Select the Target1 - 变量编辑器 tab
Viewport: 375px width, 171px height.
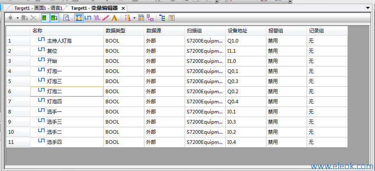click(94, 8)
